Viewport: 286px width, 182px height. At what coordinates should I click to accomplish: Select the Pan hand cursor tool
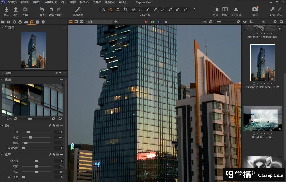tap(111, 10)
